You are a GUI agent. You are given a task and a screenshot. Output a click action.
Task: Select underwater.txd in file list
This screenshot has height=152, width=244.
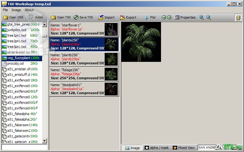[22, 52]
